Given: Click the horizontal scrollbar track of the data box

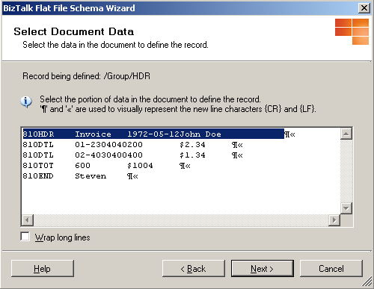Looking at the screenshot, I should [181, 220].
